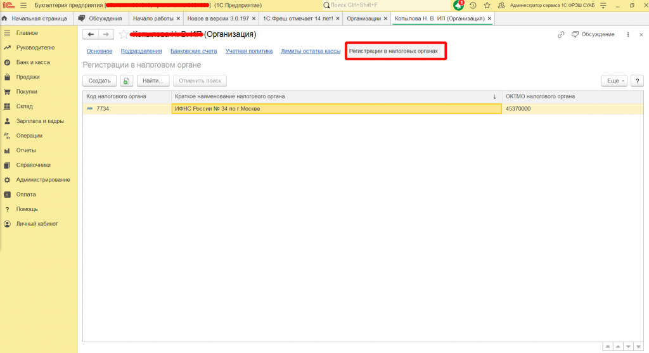
Task: Open the Основное link
Action: (100, 51)
